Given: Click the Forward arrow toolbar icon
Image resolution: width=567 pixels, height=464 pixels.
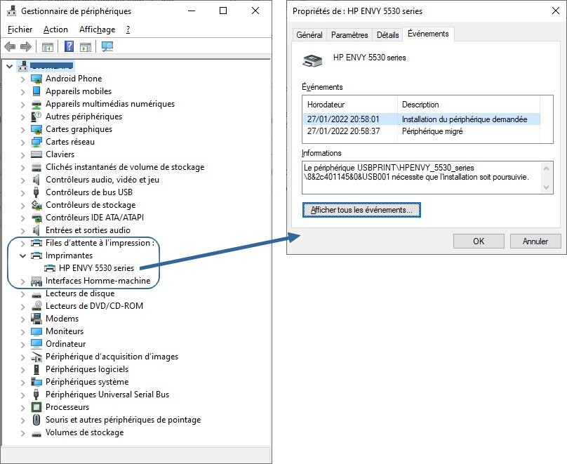Looking at the screenshot, I should click(26, 46).
